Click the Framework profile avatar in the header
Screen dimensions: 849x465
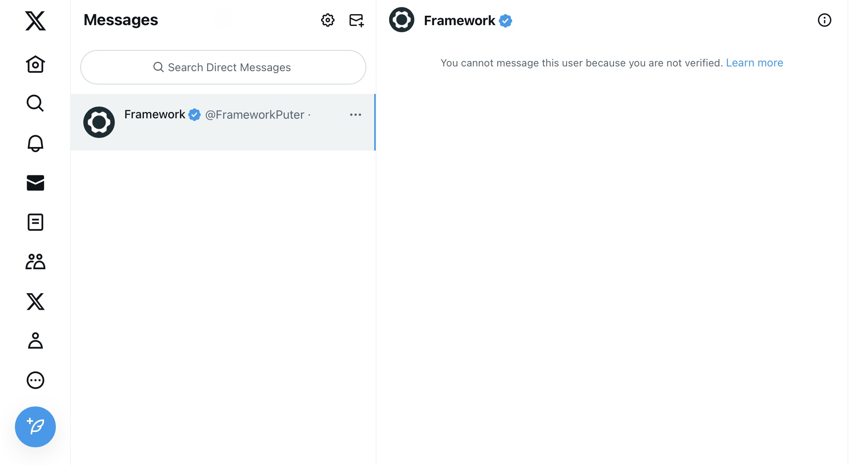click(401, 19)
